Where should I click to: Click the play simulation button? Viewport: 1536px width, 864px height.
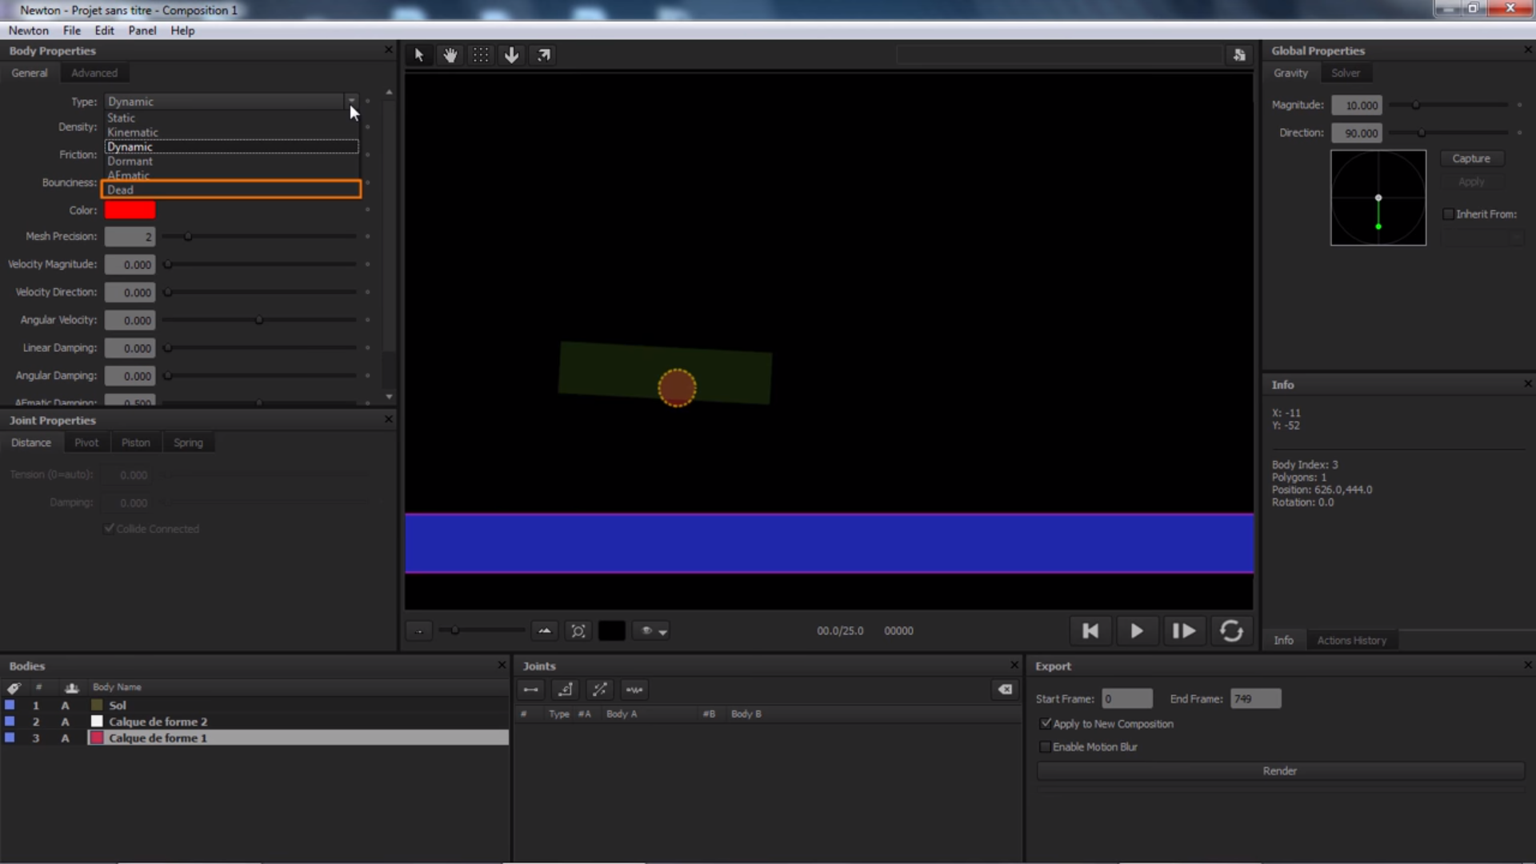coord(1136,631)
